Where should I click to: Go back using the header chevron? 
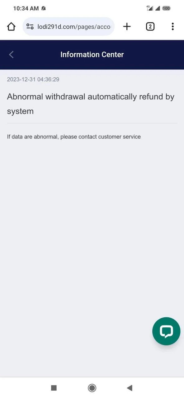[11, 55]
